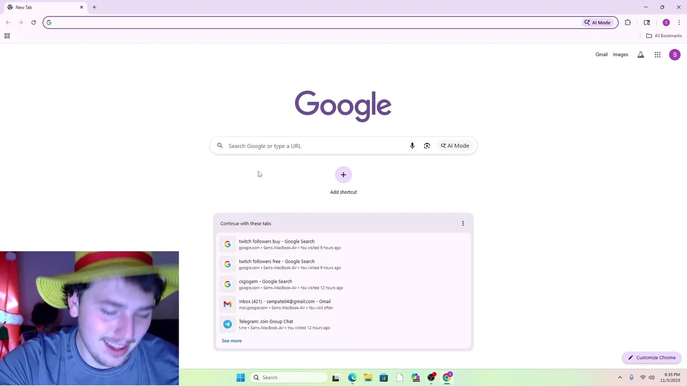The image size is (687, 386).
Task: Select the New Tab tab
Action: point(45,8)
